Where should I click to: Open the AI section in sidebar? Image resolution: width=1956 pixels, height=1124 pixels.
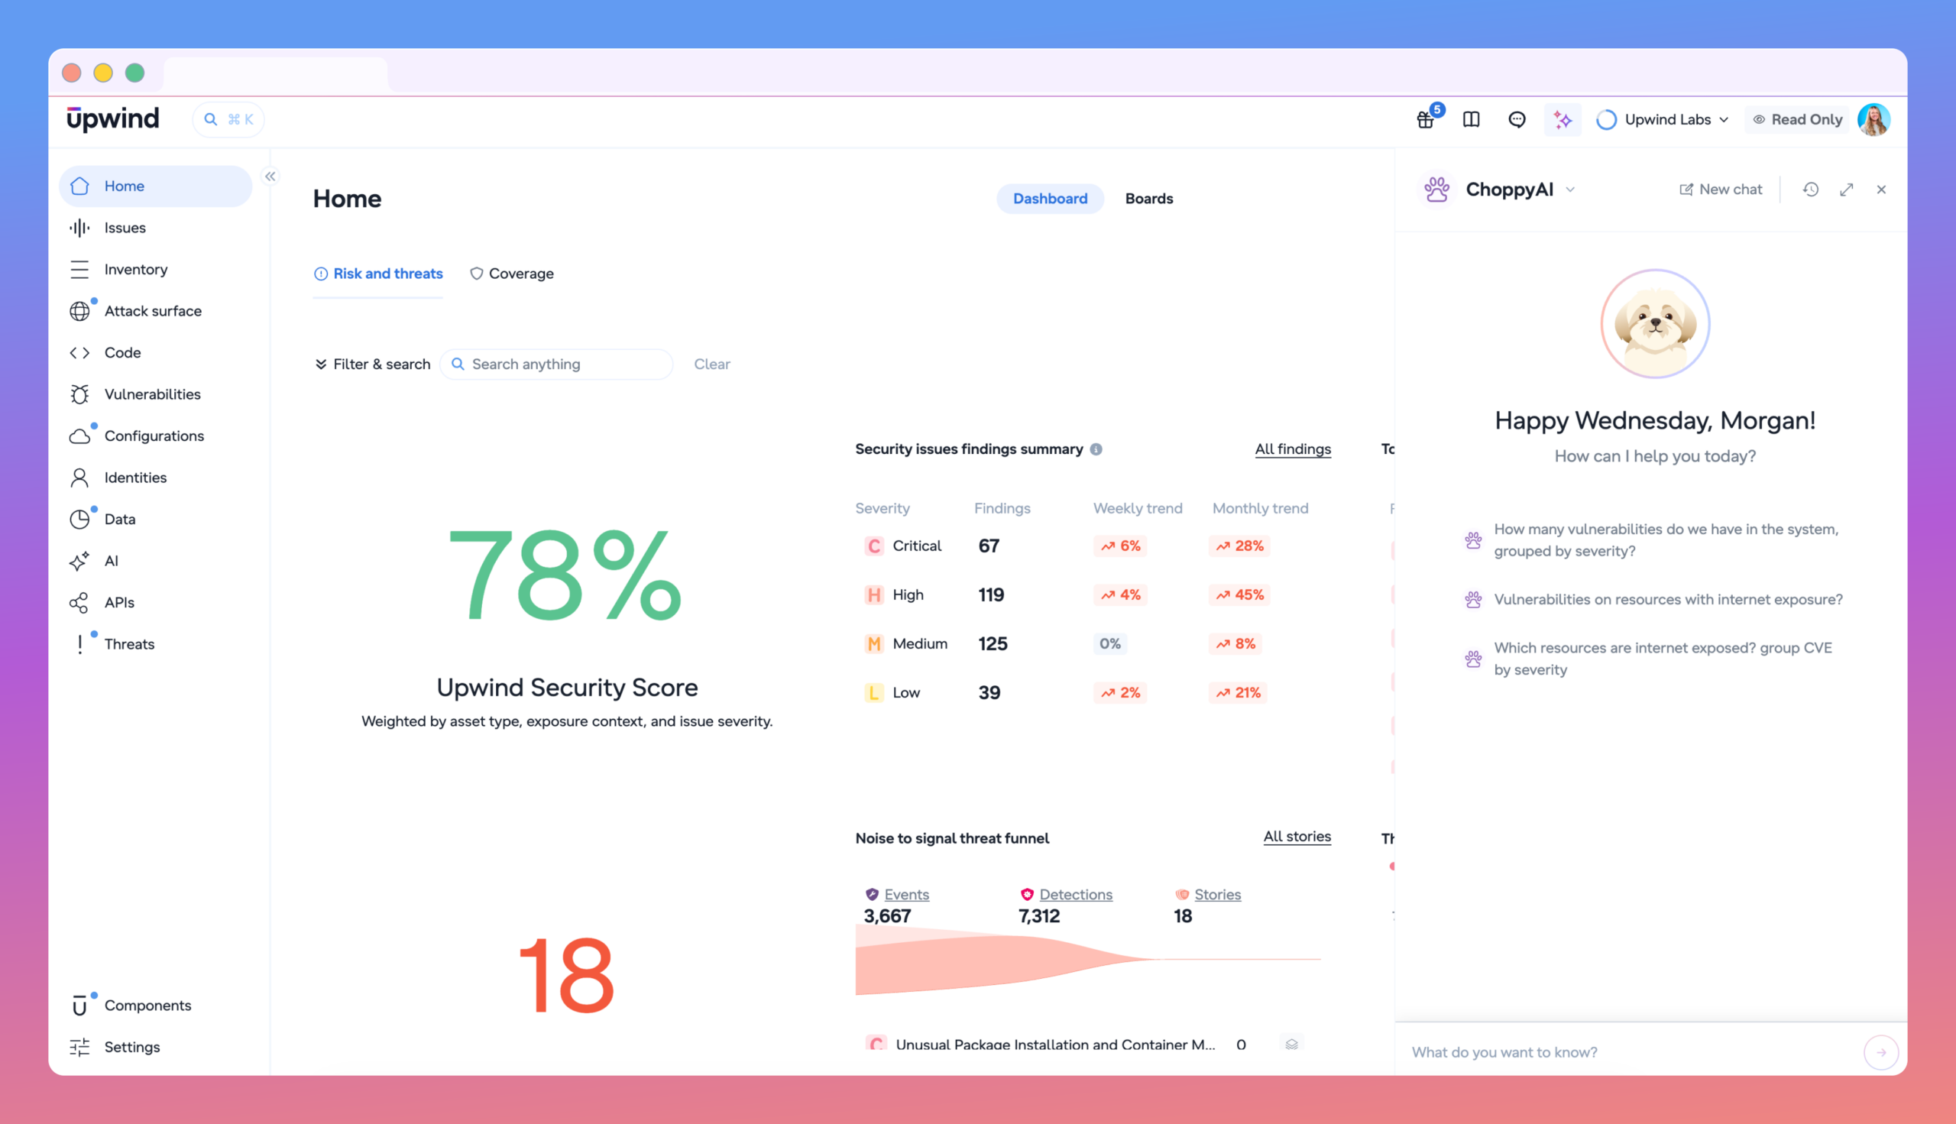point(156,561)
